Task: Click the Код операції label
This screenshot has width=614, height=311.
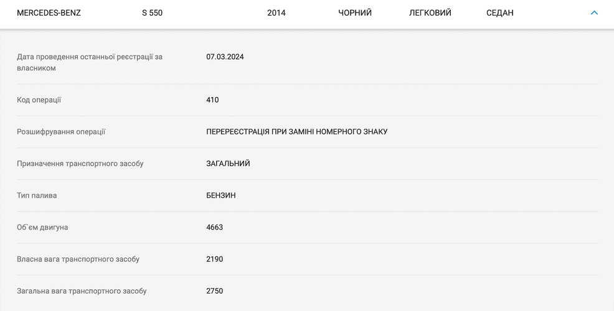Action: pyautogui.click(x=39, y=100)
